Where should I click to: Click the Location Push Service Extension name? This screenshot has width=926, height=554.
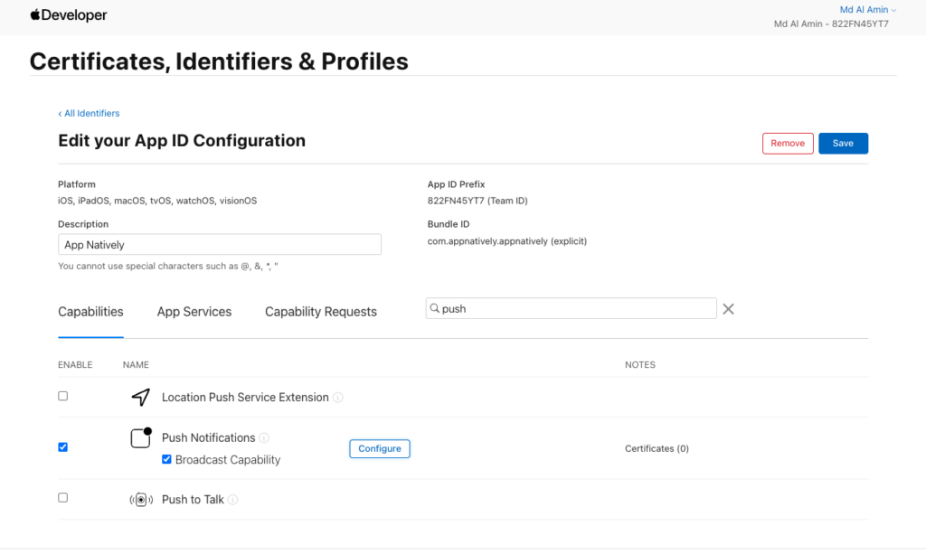(245, 397)
